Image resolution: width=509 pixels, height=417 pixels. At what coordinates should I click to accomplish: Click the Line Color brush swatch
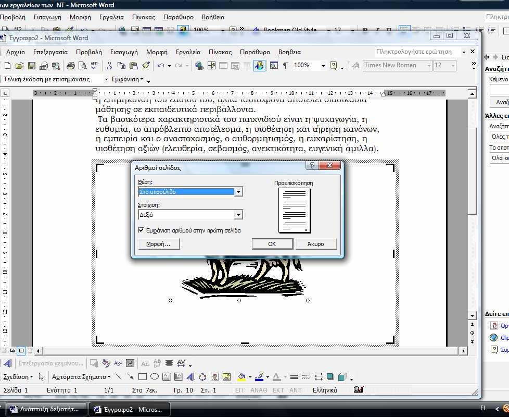click(259, 377)
